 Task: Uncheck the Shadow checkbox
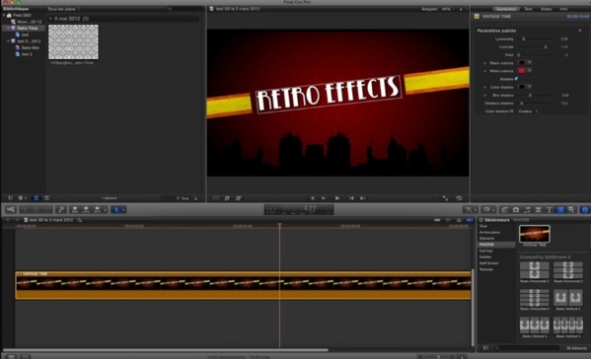[516, 79]
